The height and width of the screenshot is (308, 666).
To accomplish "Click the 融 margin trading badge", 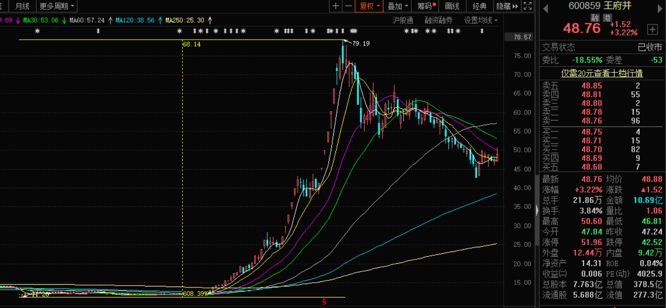I will [595, 18].
